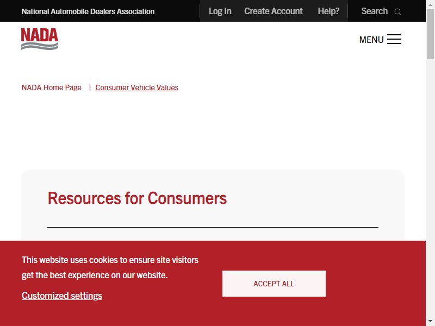Click Create Account
This screenshot has width=435, height=326.
click(x=274, y=11)
